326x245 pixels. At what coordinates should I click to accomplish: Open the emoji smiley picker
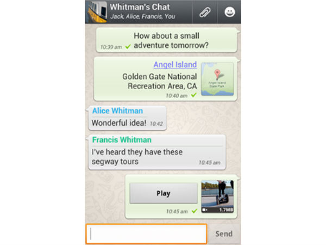click(x=230, y=12)
